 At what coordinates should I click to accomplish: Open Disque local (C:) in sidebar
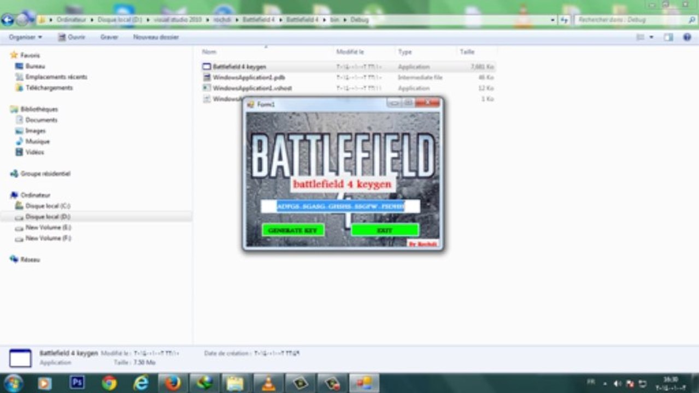click(x=48, y=206)
